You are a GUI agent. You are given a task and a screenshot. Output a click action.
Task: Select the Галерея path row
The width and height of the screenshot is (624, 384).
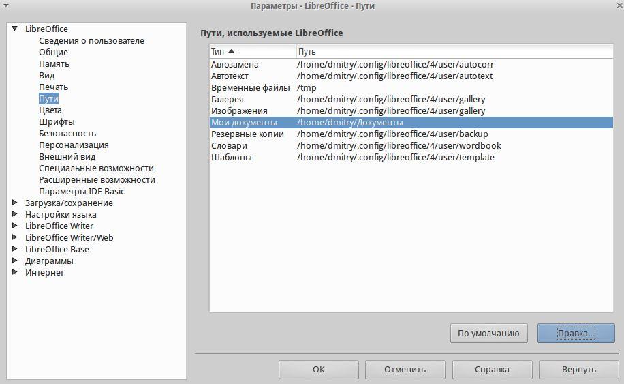pos(411,99)
